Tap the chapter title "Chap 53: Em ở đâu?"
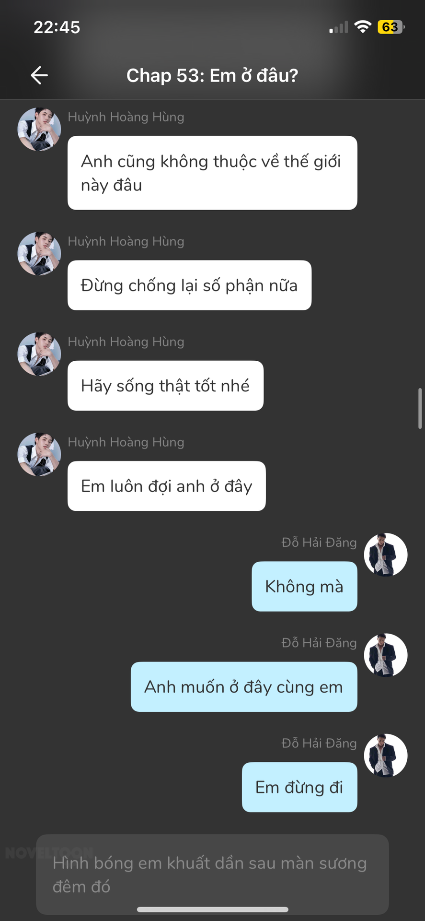425x921 pixels. click(x=212, y=75)
